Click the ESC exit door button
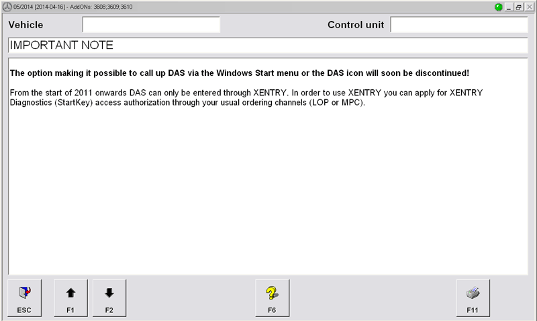Viewport: 537px width, 321px height. click(x=24, y=298)
